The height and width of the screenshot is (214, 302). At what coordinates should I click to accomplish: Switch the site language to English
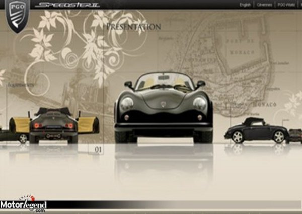pyautogui.click(x=245, y=5)
